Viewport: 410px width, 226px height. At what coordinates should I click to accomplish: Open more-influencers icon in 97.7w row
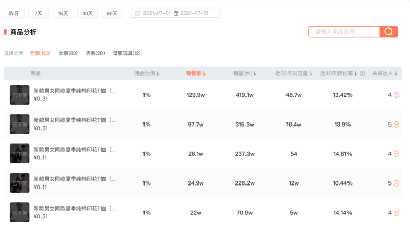(x=396, y=125)
